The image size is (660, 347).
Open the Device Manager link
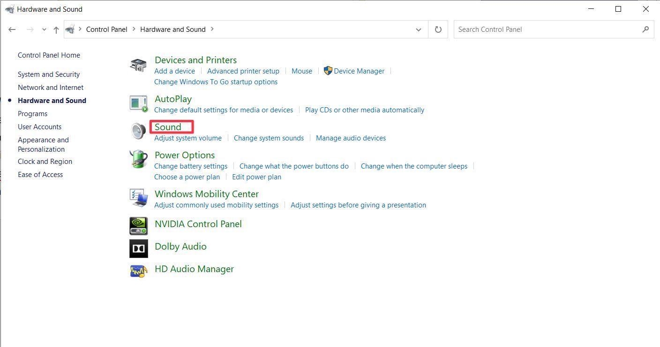(x=359, y=71)
